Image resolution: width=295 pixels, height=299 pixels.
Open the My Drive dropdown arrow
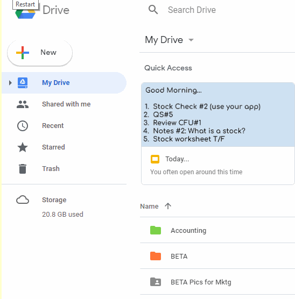tap(191, 40)
